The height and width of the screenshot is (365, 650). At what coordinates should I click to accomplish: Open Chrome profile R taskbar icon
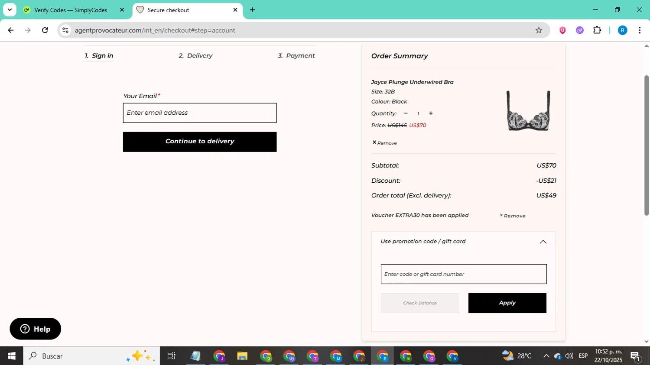tap(383, 356)
